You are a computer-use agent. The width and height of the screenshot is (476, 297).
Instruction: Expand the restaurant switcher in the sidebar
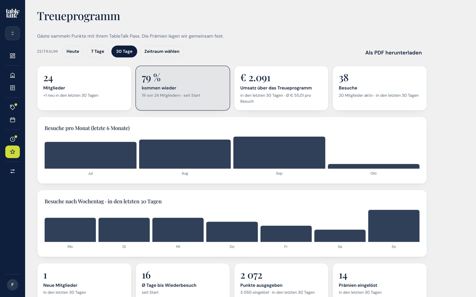point(12,33)
